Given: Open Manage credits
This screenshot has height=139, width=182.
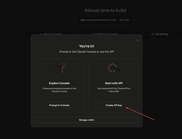Looking at the screenshot, I should pos(86,120).
